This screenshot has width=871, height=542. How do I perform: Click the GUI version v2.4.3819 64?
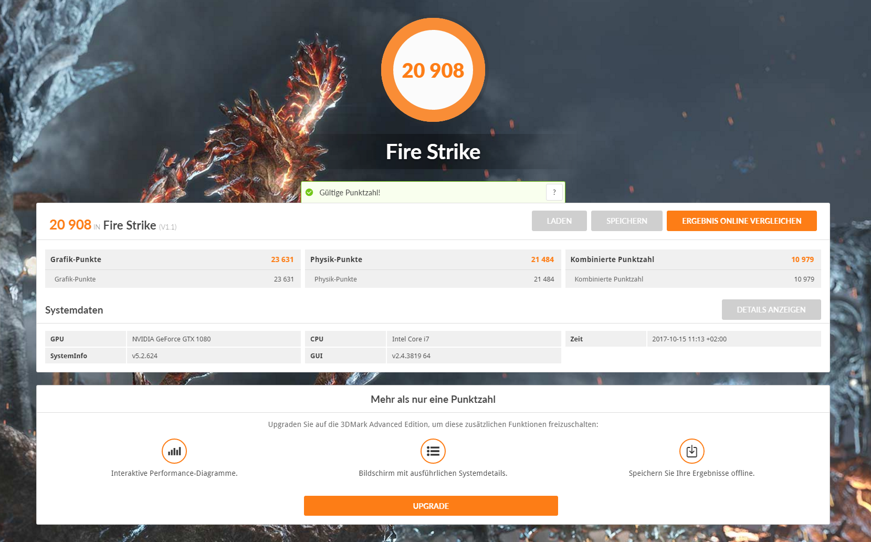click(411, 356)
